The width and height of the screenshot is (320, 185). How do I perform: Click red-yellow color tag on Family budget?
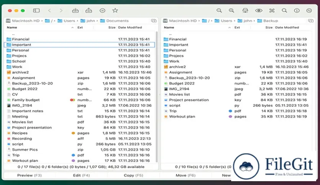point(72,100)
